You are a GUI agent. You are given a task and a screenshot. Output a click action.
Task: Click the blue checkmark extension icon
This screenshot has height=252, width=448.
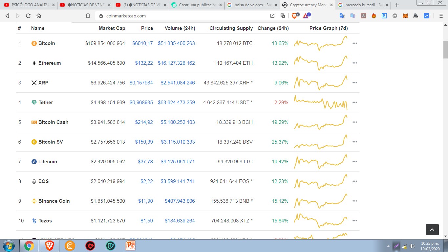click(426, 16)
